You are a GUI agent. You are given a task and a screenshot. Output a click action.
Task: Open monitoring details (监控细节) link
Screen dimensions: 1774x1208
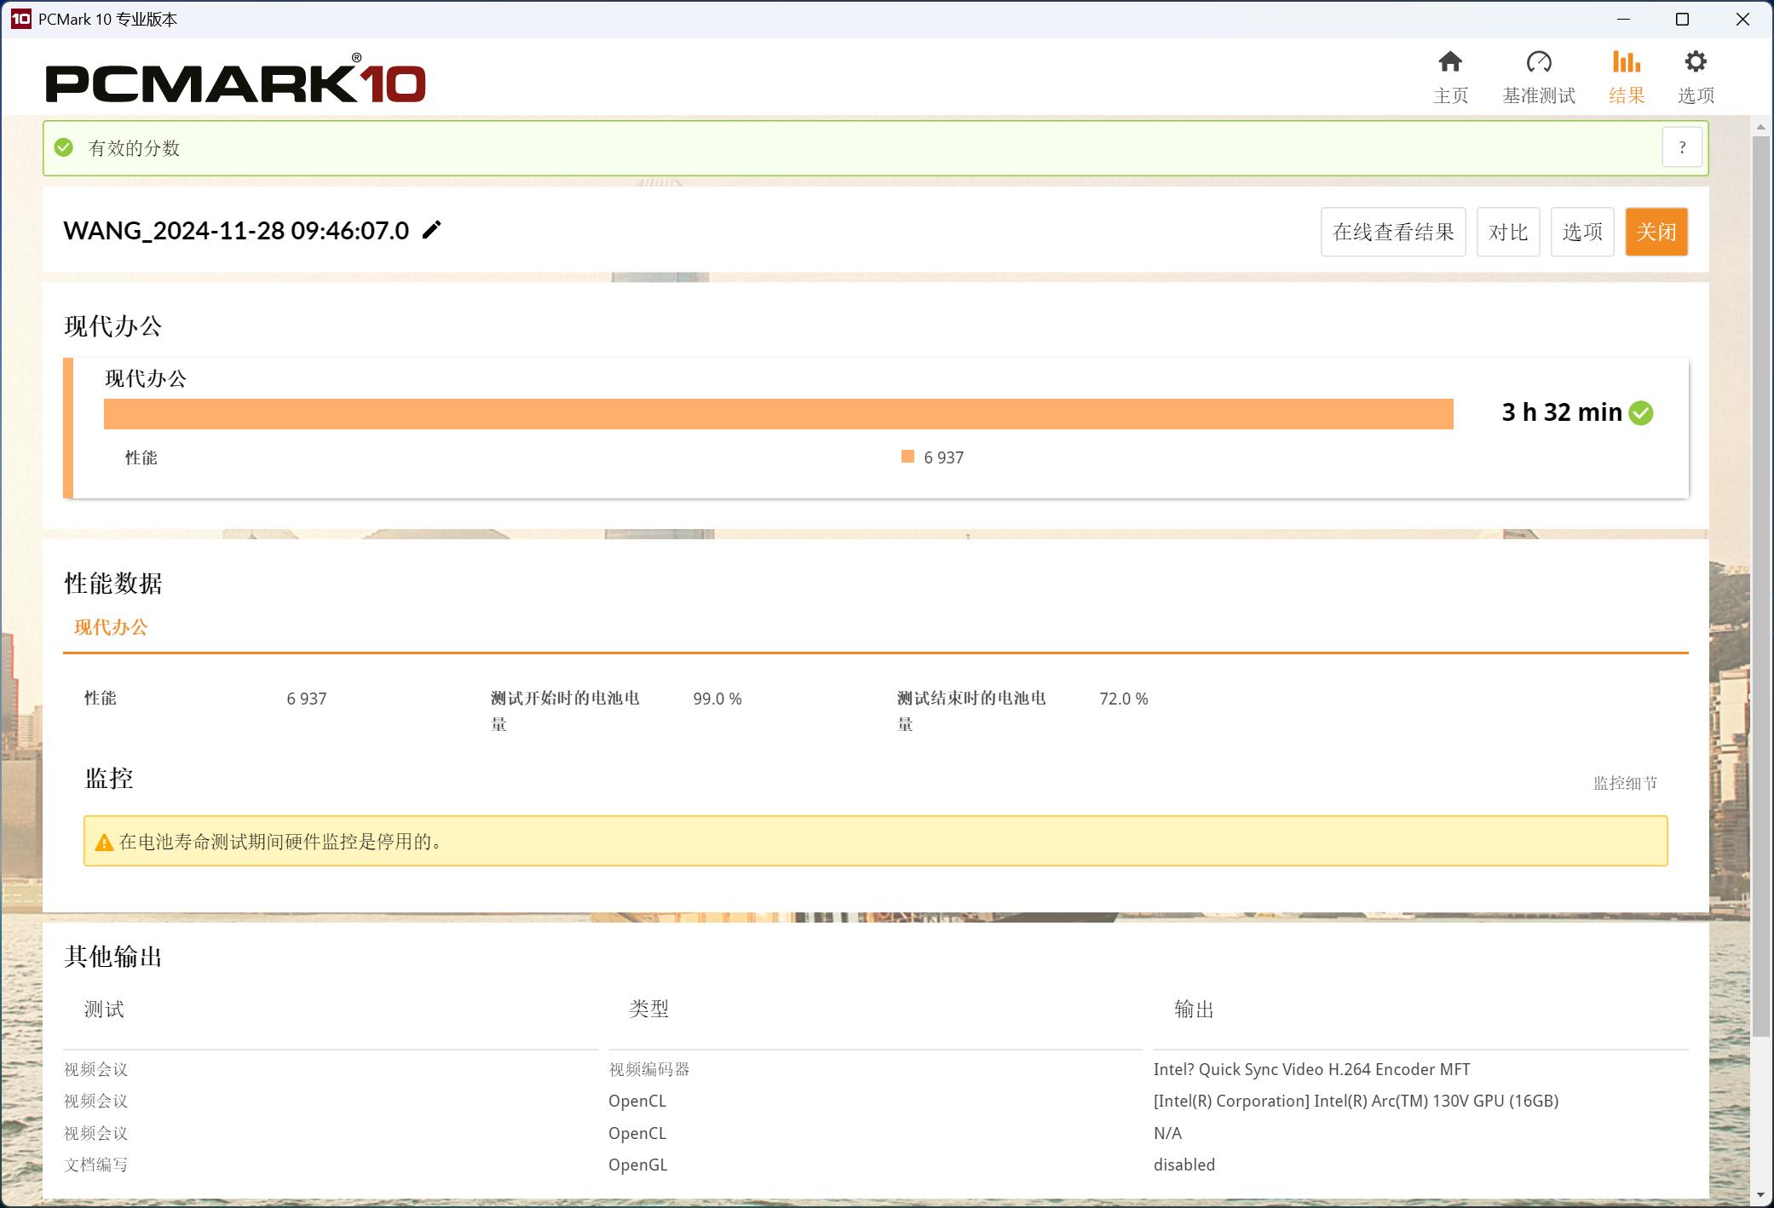click(x=1625, y=783)
